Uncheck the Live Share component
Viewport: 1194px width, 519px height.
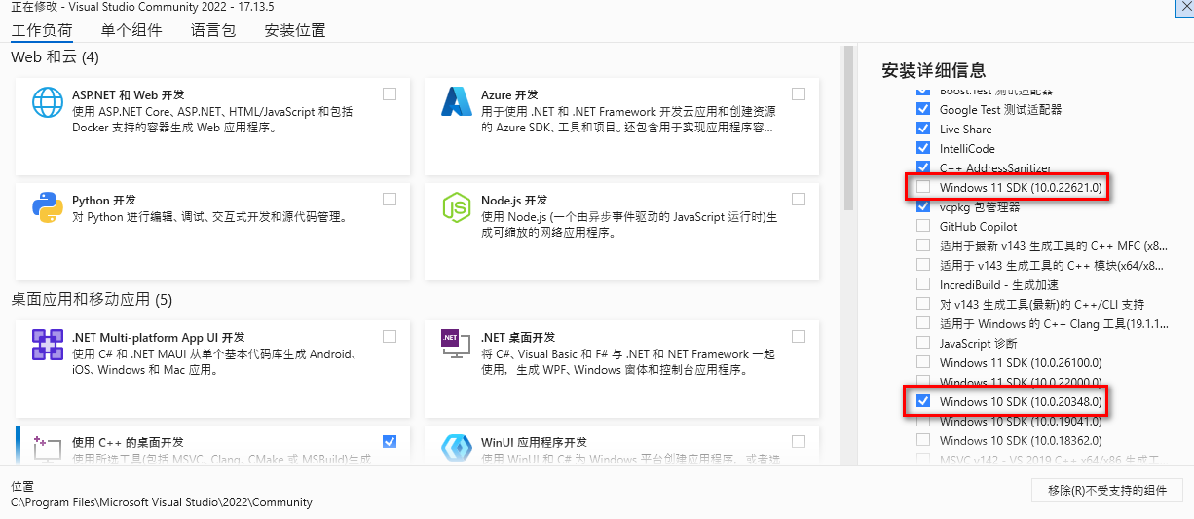[x=923, y=129]
